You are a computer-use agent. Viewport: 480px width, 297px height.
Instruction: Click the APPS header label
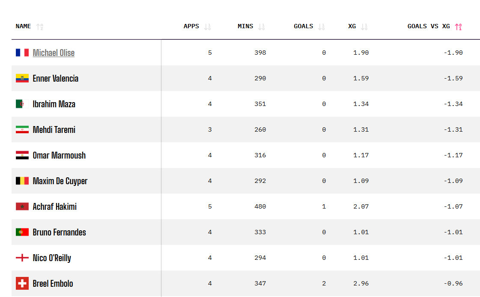pyautogui.click(x=191, y=26)
